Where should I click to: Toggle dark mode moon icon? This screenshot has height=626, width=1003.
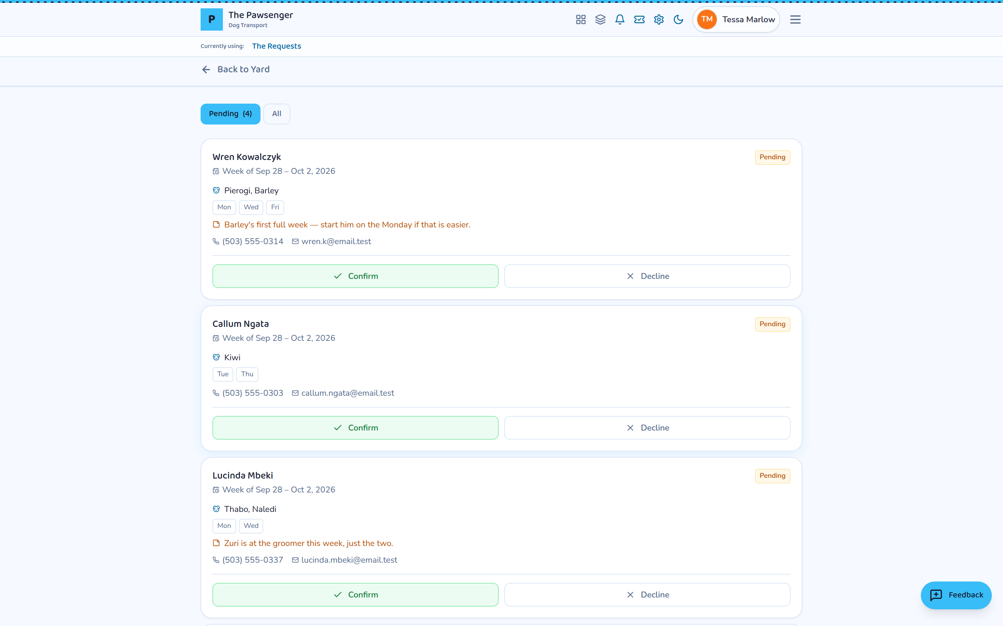pyautogui.click(x=678, y=19)
